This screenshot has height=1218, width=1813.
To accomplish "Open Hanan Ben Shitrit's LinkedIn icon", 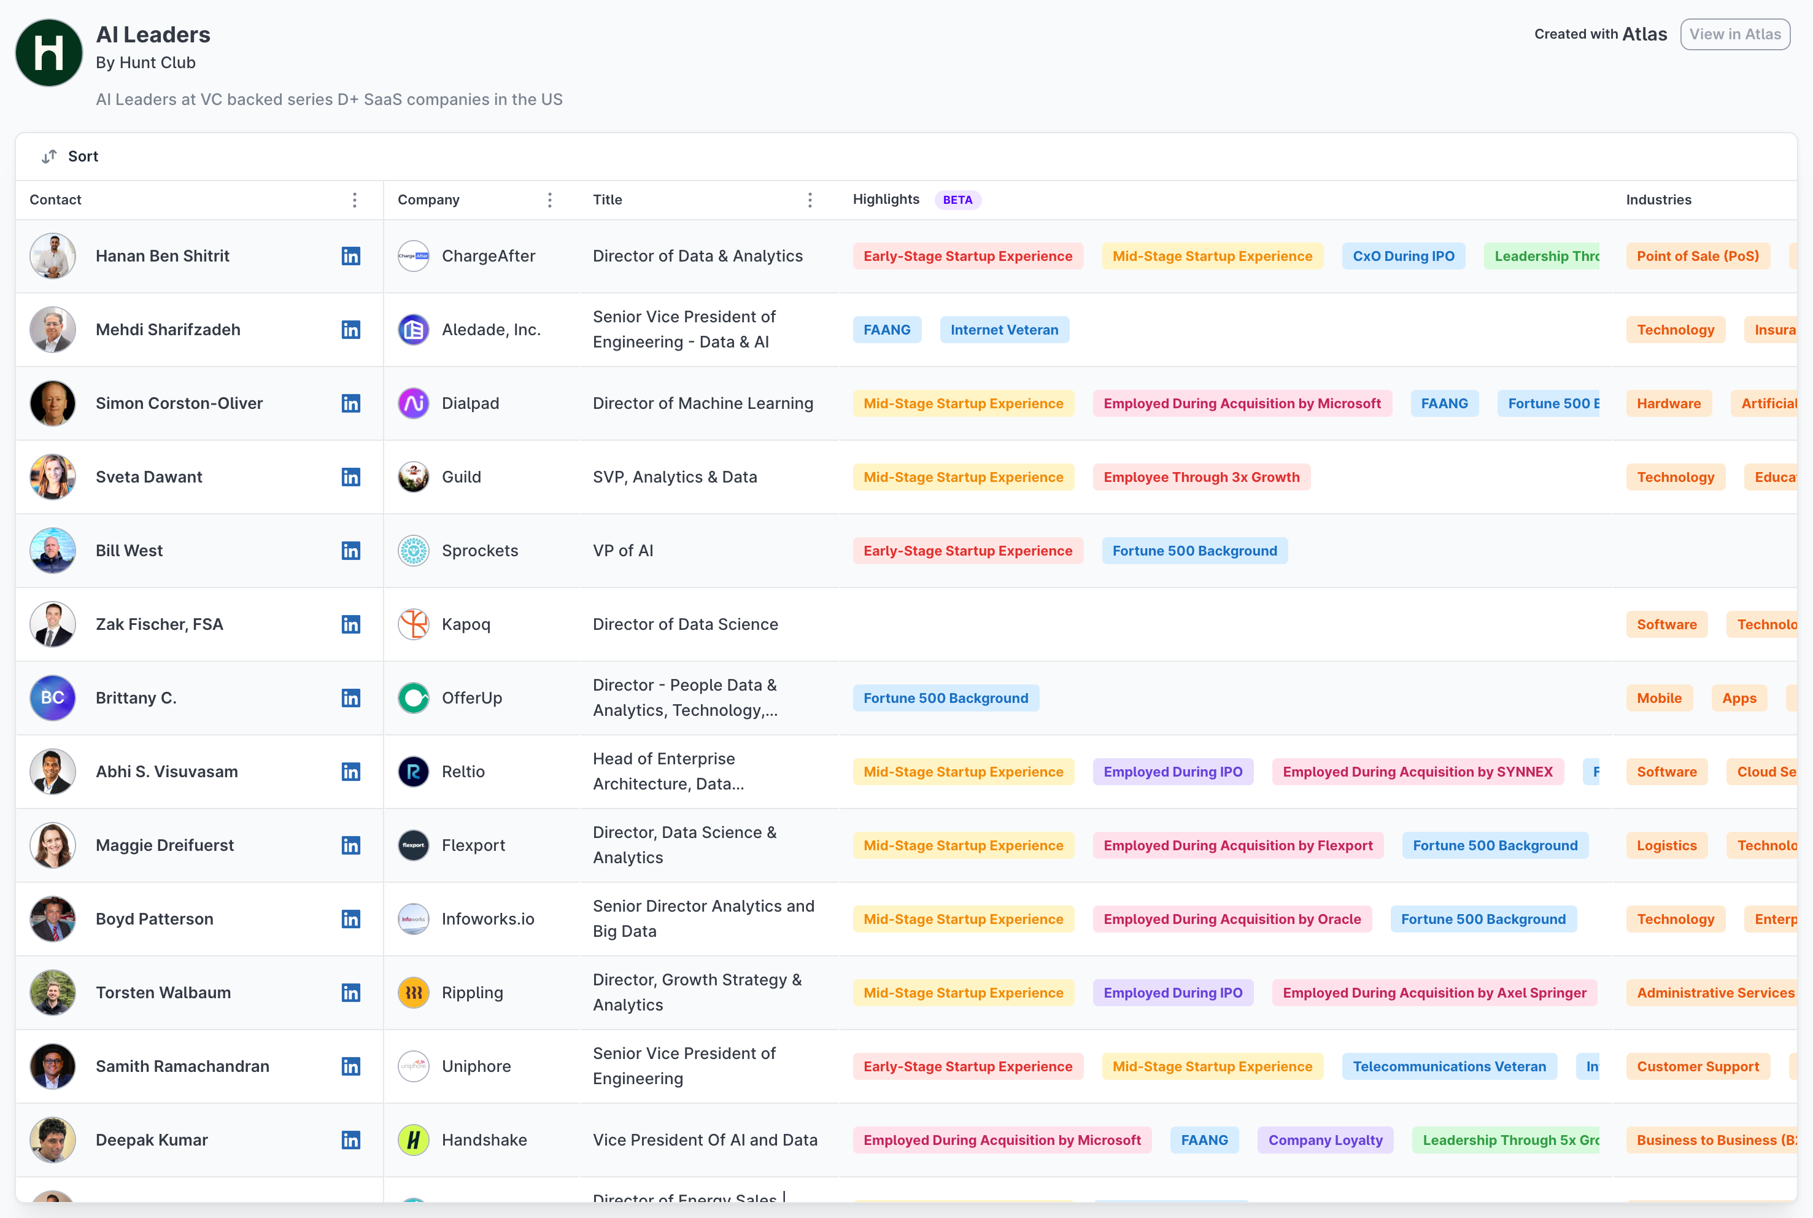I will click(x=351, y=257).
